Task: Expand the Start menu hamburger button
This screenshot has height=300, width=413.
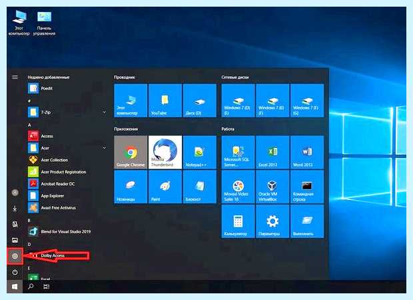Action: click(x=15, y=77)
